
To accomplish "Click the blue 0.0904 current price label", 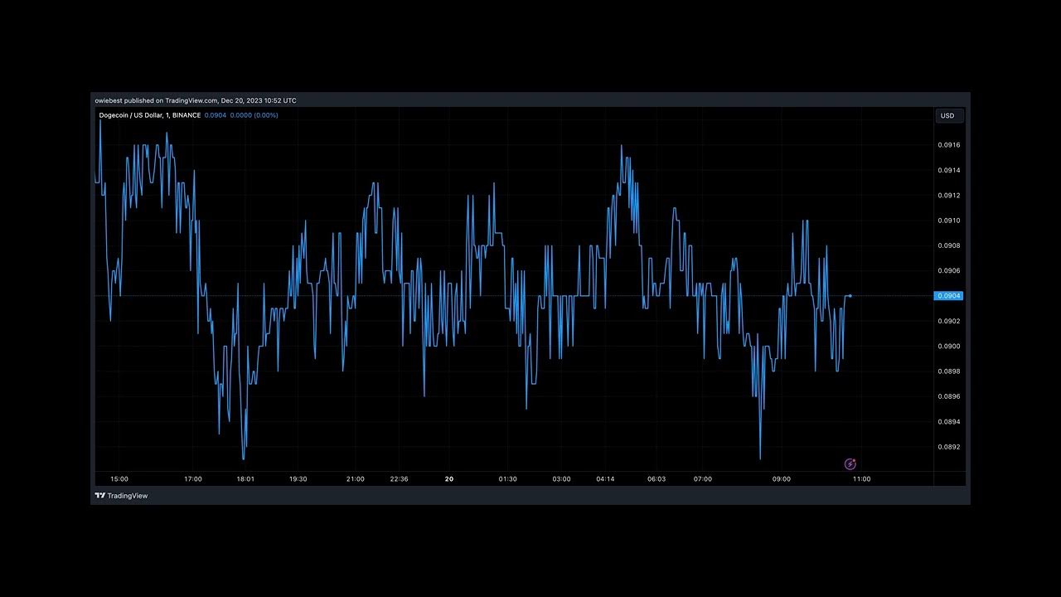I will pos(948,296).
